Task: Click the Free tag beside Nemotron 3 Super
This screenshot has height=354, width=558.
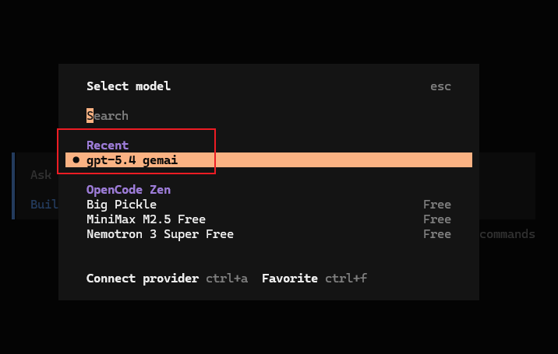Action: (436, 234)
